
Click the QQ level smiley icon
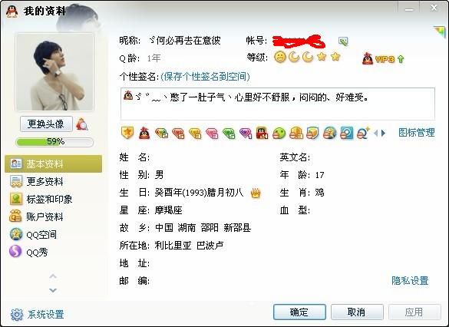pos(280,57)
